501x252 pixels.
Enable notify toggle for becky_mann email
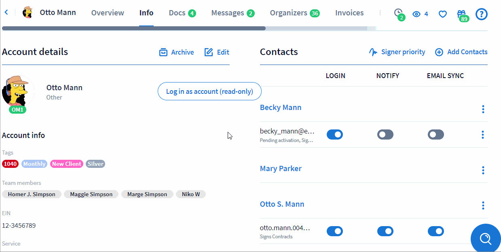click(x=385, y=135)
